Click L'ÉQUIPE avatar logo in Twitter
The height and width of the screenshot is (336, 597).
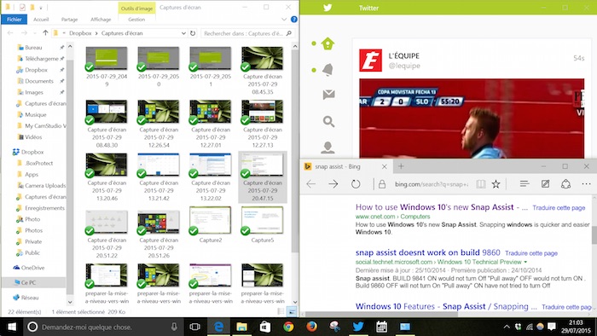370,61
